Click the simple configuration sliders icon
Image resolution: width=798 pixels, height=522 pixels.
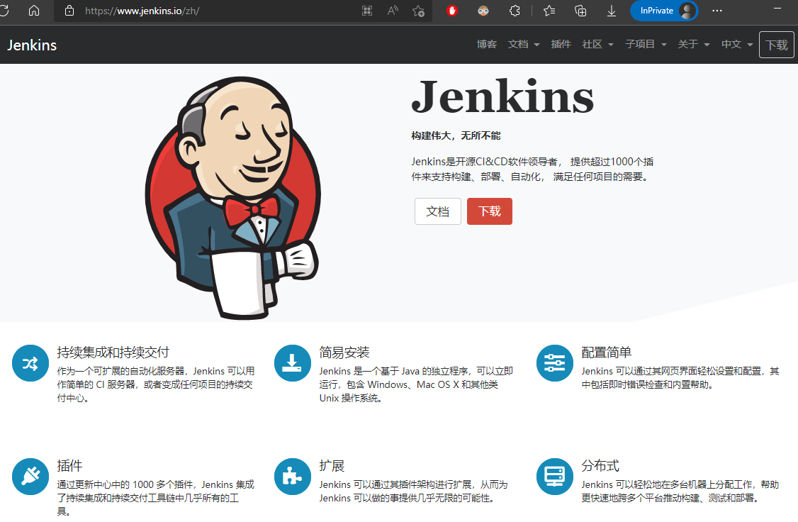(555, 363)
